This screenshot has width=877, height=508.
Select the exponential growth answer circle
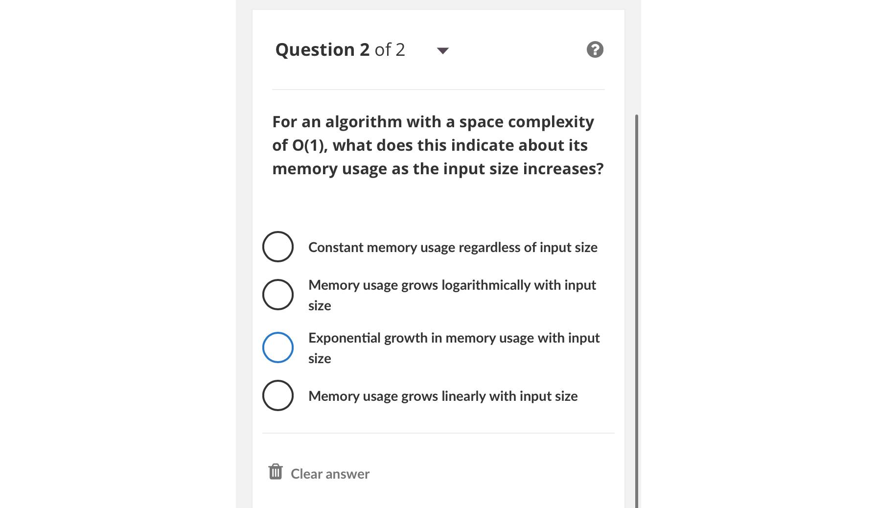pos(277,347)
